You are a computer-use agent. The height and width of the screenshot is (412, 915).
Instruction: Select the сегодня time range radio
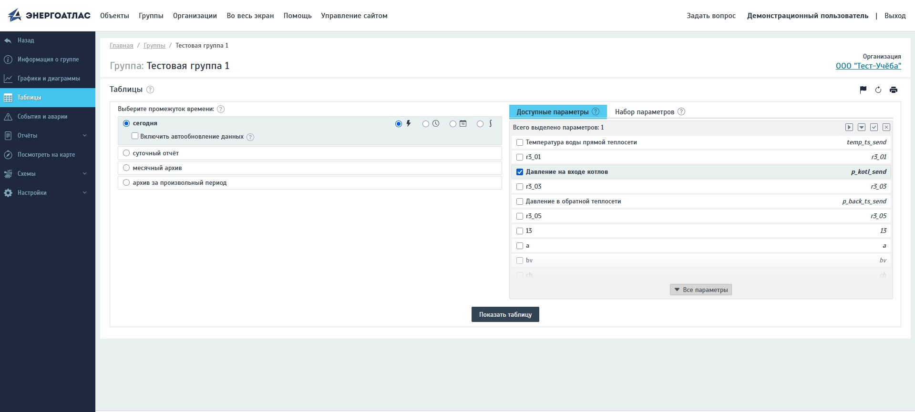click(x=126, y=123)
